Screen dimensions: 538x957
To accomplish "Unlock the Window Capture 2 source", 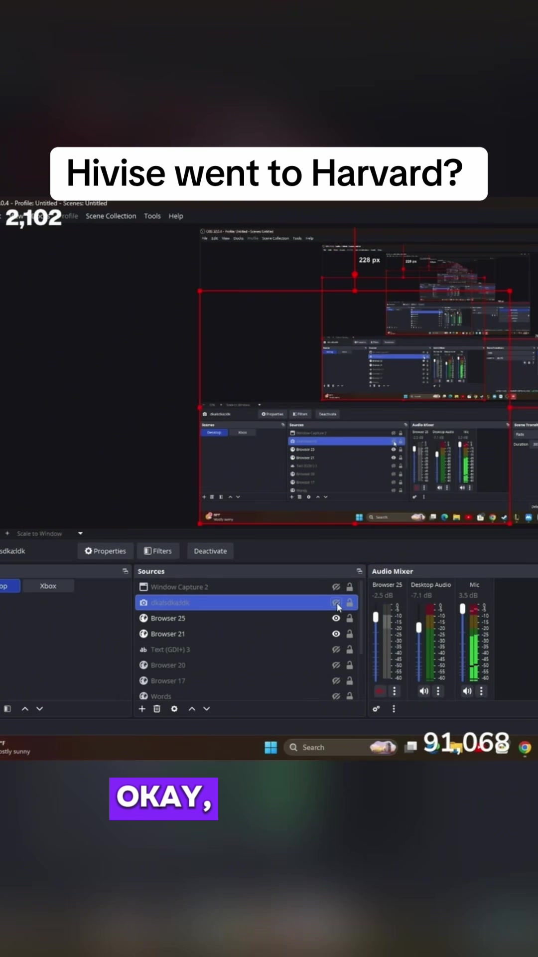I will click(x=350, y=587).
